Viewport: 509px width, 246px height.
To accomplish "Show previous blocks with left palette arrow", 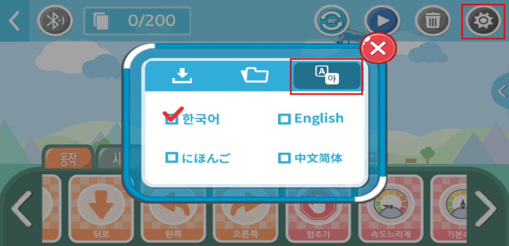I will (x=21, y=208).
